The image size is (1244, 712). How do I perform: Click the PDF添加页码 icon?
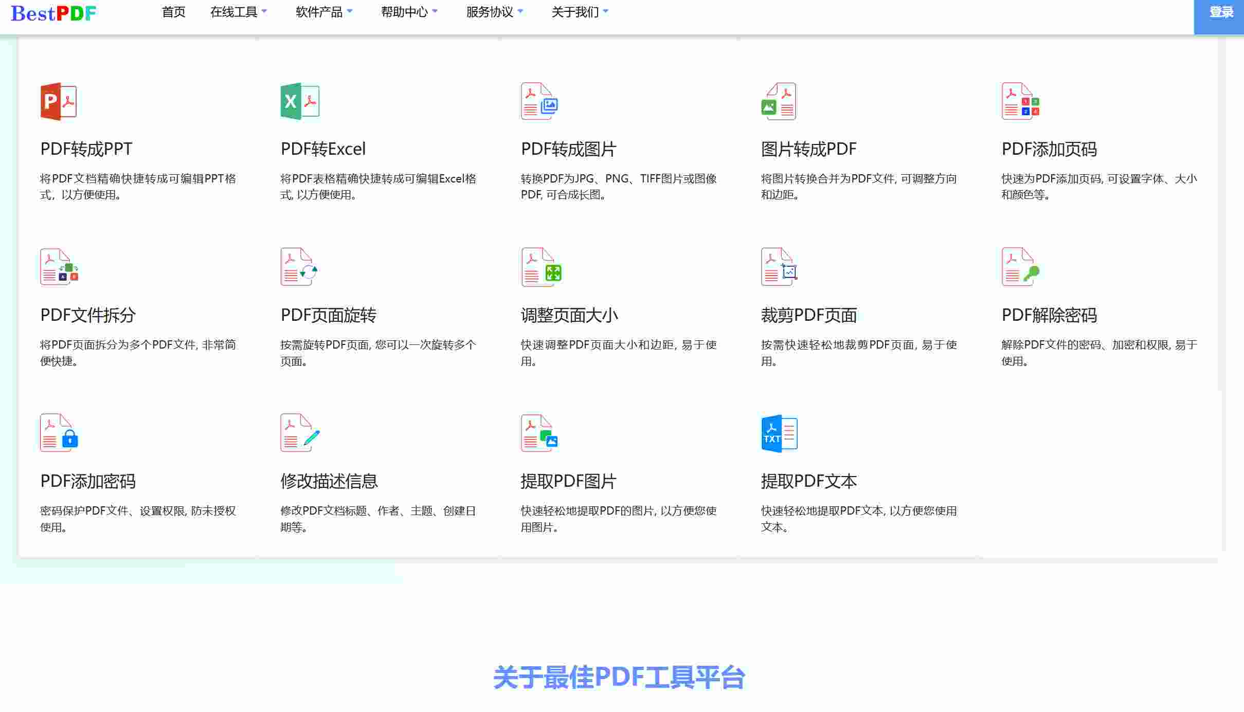tap(1019, 102)
